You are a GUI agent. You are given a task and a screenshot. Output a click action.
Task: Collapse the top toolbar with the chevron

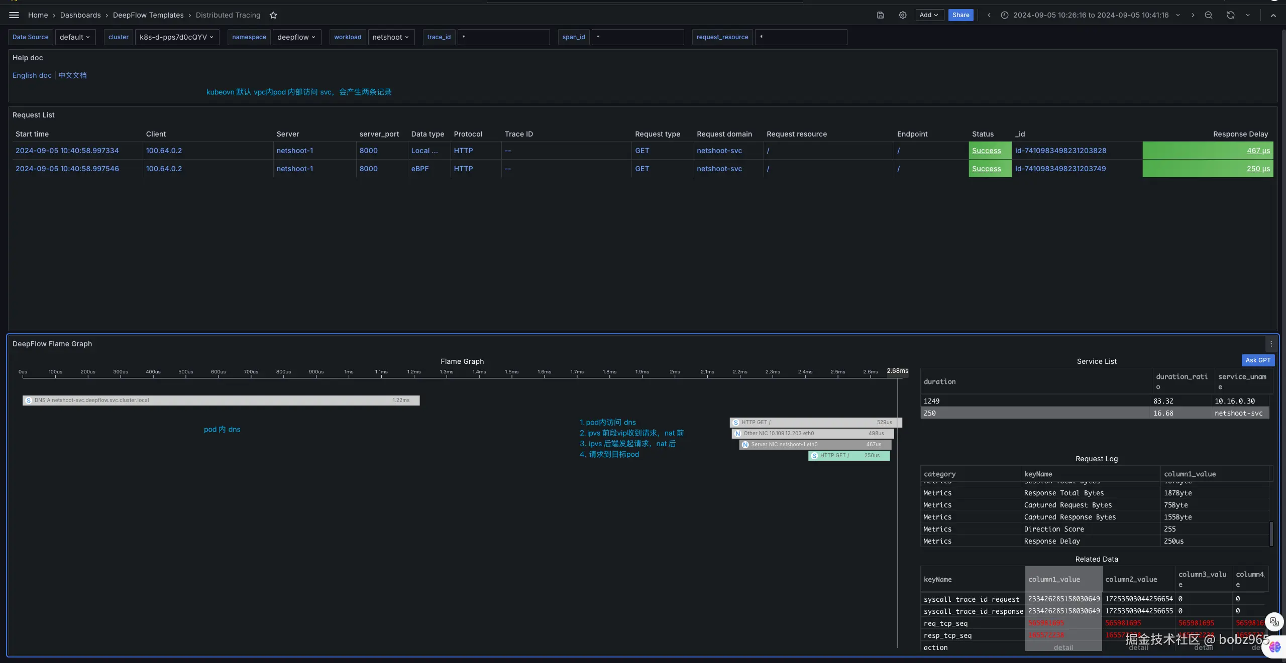tap(1273, 15)
